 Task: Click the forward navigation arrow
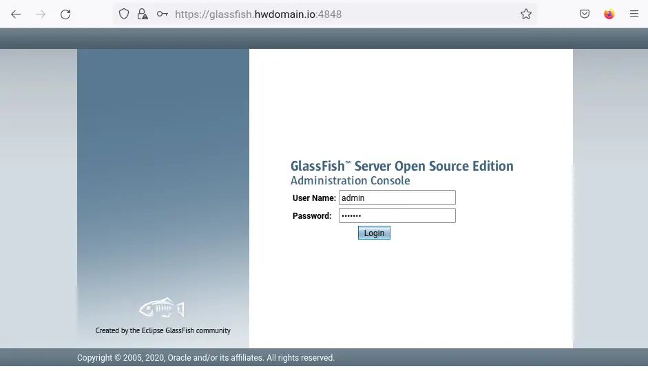pos(41,14)
